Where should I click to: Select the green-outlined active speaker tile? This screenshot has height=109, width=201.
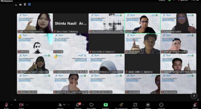point(142,23)
